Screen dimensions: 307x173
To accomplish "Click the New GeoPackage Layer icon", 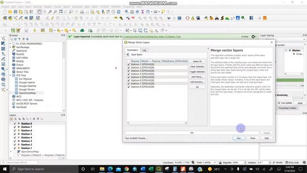I will click(x=10, y=18).
